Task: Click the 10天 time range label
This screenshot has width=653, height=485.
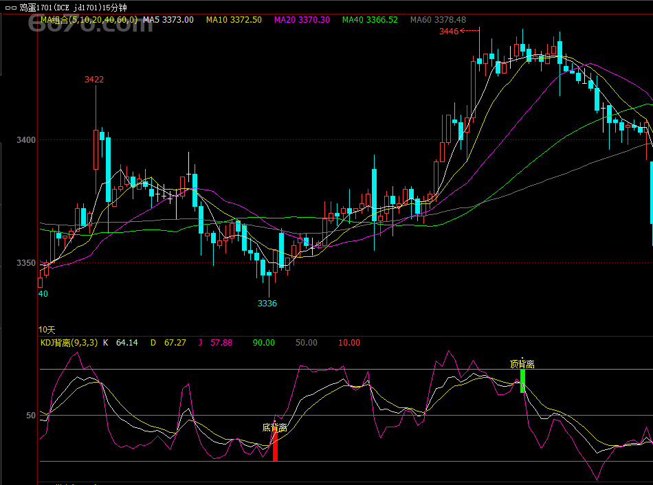Action: point(47,330)
